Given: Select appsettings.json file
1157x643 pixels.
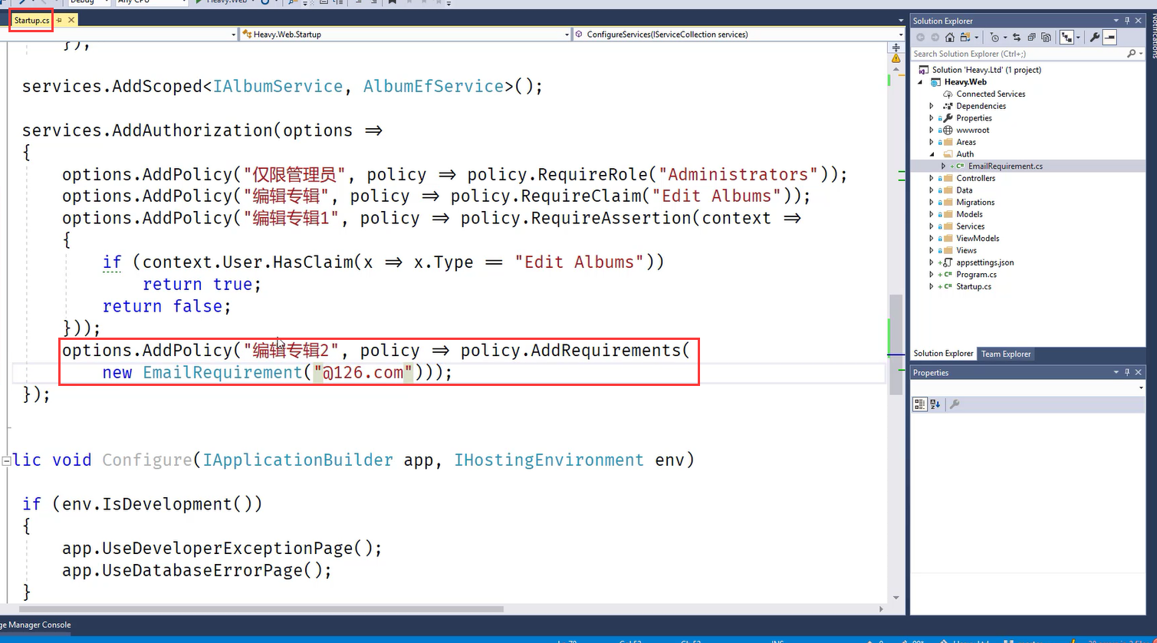Looking at the screenshot, I should [984, 262].
